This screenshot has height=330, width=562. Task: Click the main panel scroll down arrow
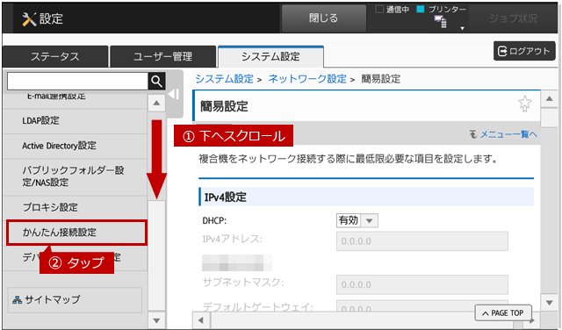tap(549, 303)
